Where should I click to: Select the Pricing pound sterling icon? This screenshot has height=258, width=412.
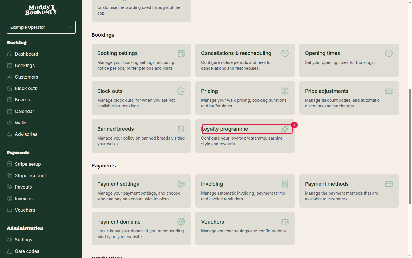click(x=285, y=91)
